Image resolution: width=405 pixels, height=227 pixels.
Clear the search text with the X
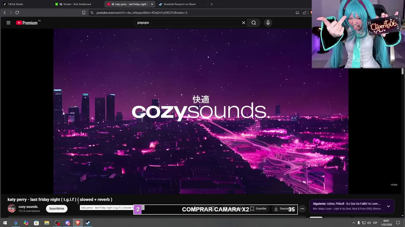(x=244, y=23)
